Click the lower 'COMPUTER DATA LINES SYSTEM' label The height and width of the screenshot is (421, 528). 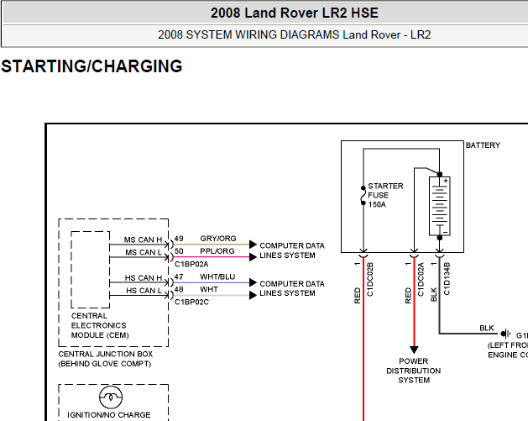click(292, 288)
